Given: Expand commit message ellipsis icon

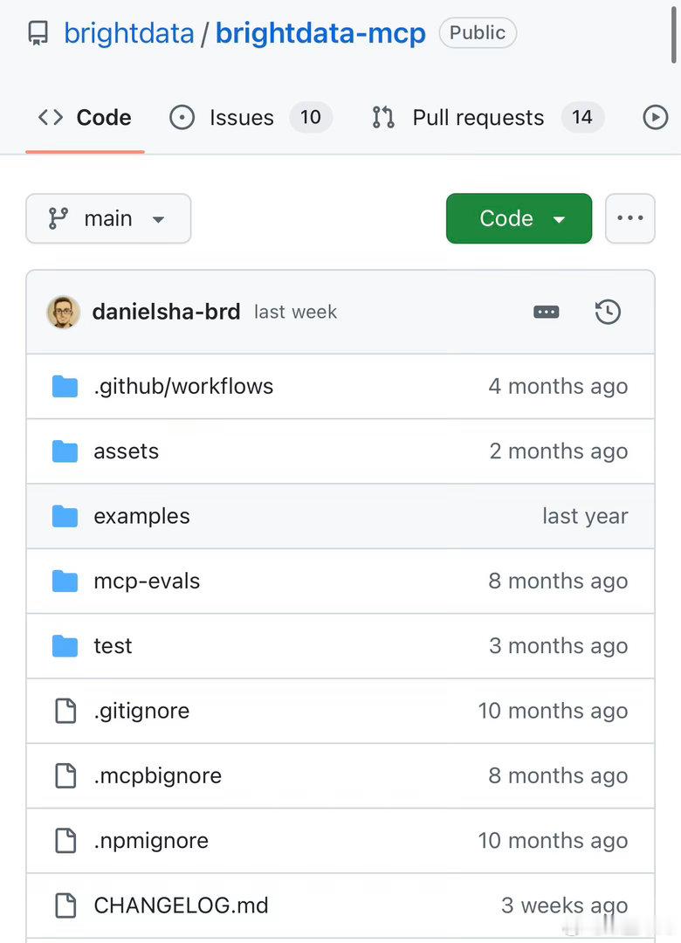Looking at the screenshot, I should tap(547, 312).
